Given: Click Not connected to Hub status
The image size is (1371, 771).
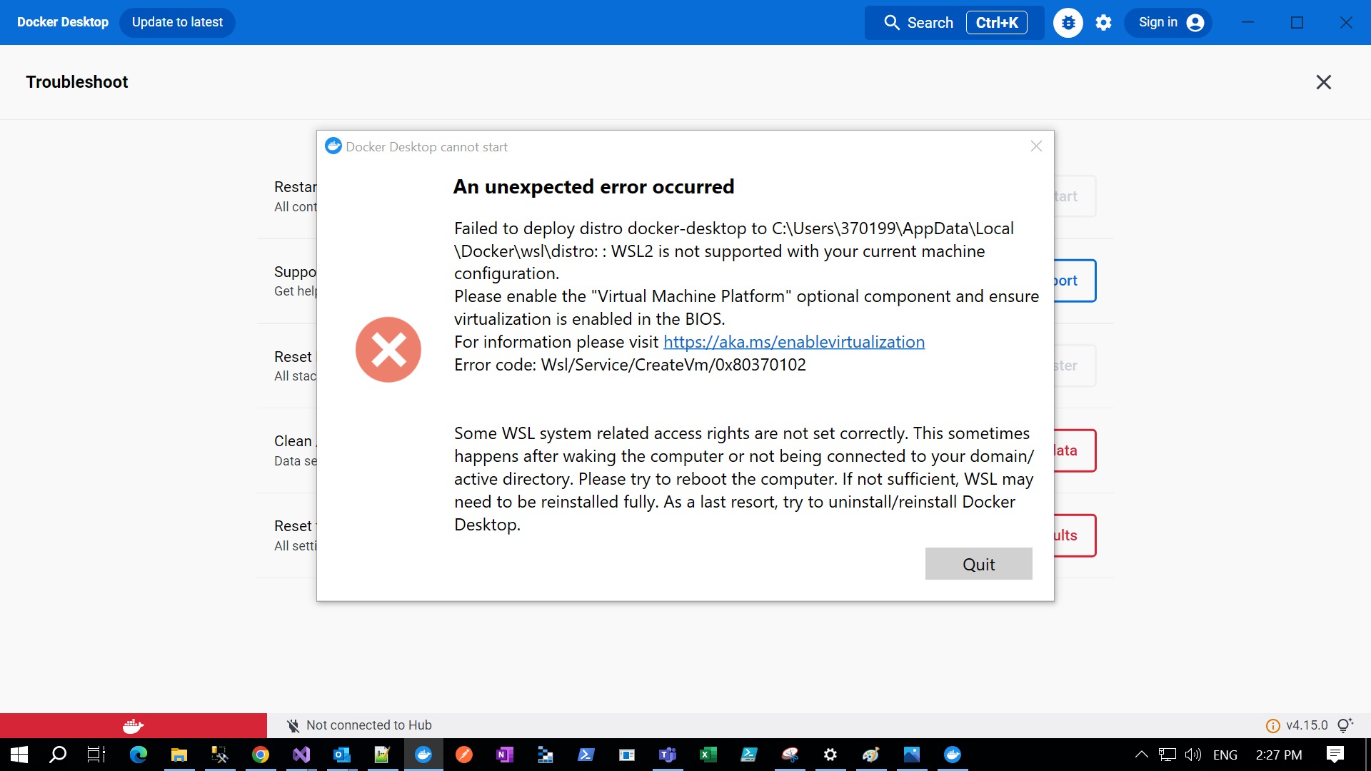Looking at the screenshot, I should click(x=360, y=725).
